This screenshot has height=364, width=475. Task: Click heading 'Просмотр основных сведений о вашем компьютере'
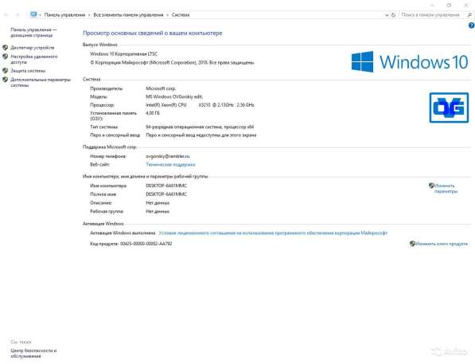pos(153,33)
